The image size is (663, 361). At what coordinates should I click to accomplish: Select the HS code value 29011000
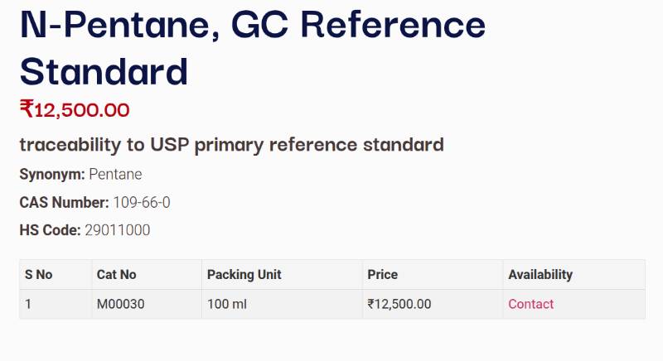[x=118, y=230]
